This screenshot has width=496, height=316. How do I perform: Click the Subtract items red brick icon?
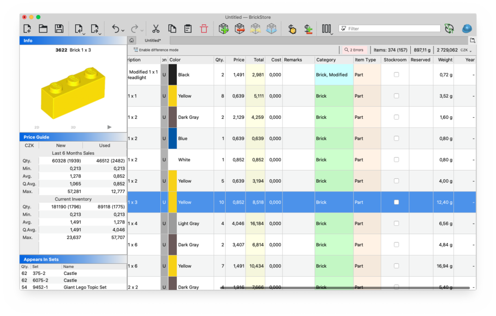coord(239,29)
